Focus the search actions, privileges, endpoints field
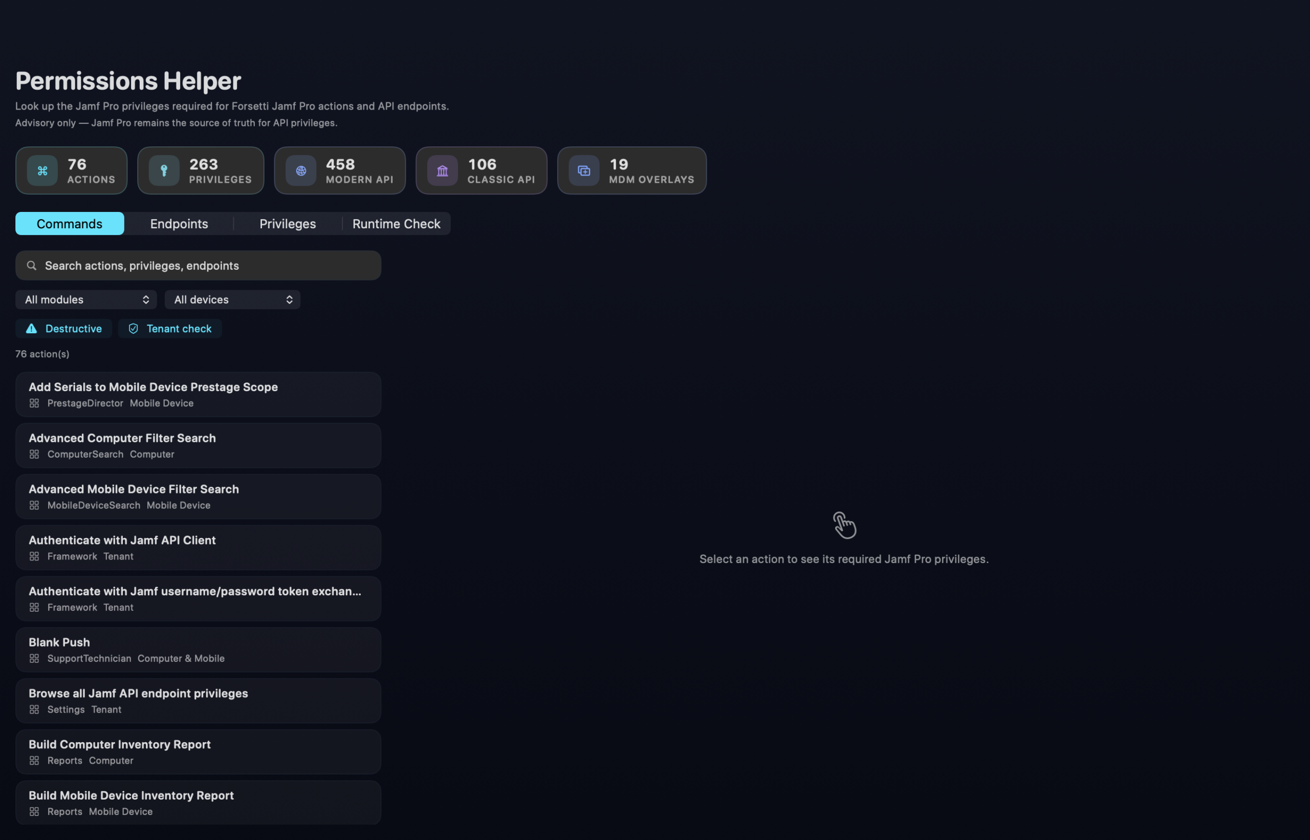Image resolution: width=1310 pixels, height=840 pixels. click(199, 266)
